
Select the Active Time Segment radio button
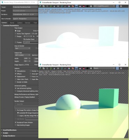(x=16, y=34)
